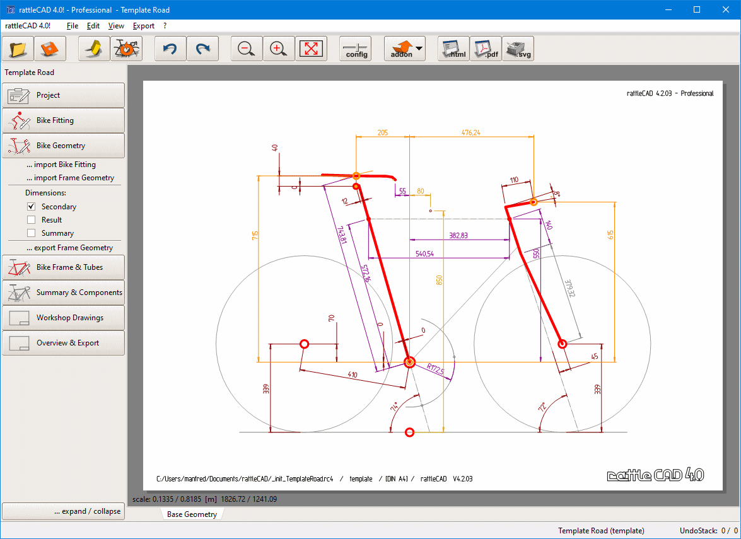741x539 pixels.
Task: Click the 379,32 fork dimension
Action: [x=570, y=287]
